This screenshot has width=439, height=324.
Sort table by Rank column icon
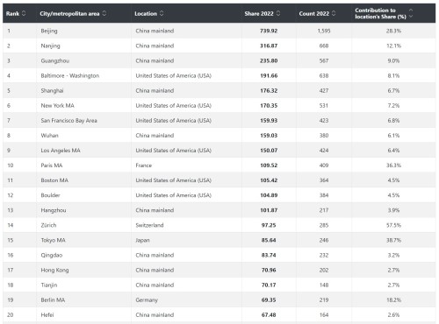coord(24,13)
